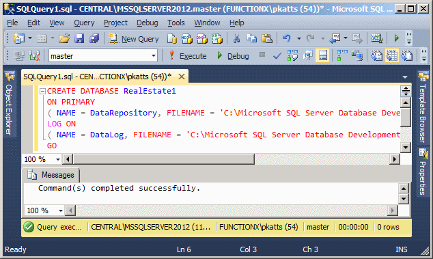The height and width of the screenshot is (259, 433).
Task: Click the editor horizontal scrollbar thumb
Action: point(164,159)
